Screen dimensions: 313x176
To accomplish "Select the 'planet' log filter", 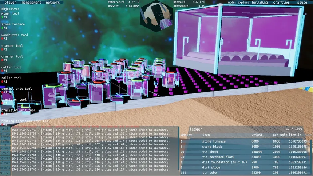I will (x=5, y=148).
